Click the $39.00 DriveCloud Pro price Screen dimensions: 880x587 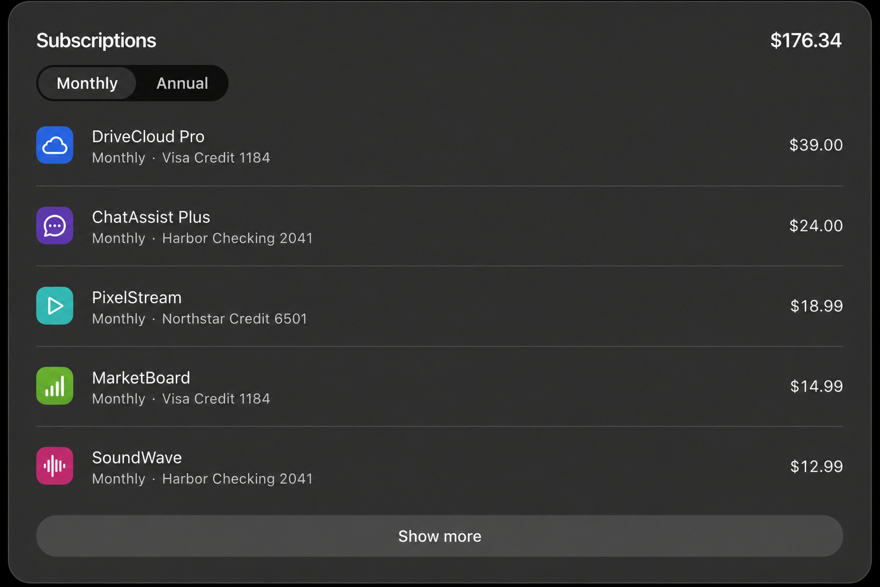(816, 145)
